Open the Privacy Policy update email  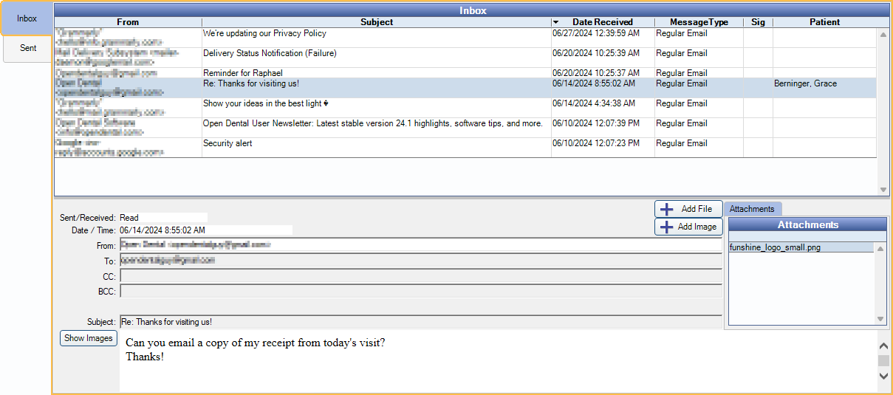(264, 34)
